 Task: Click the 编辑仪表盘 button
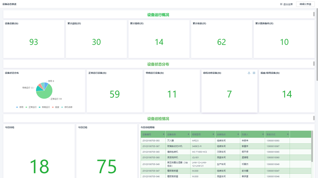(x=305, y=4)
